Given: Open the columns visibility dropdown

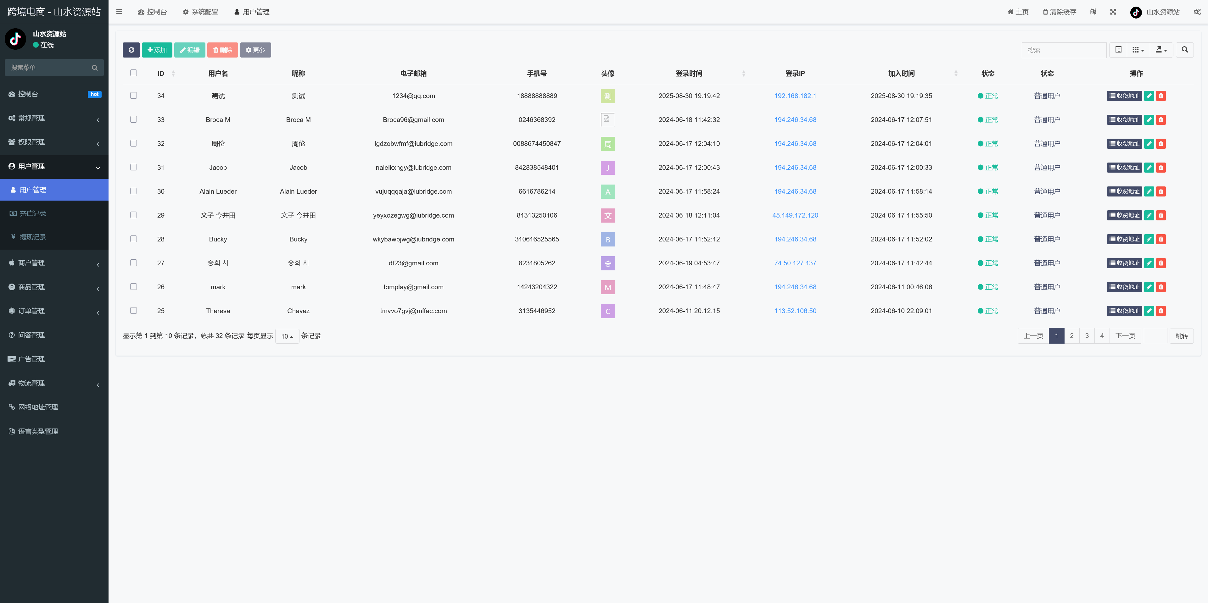Looking at the screenshot, I should click(1138, 50).
